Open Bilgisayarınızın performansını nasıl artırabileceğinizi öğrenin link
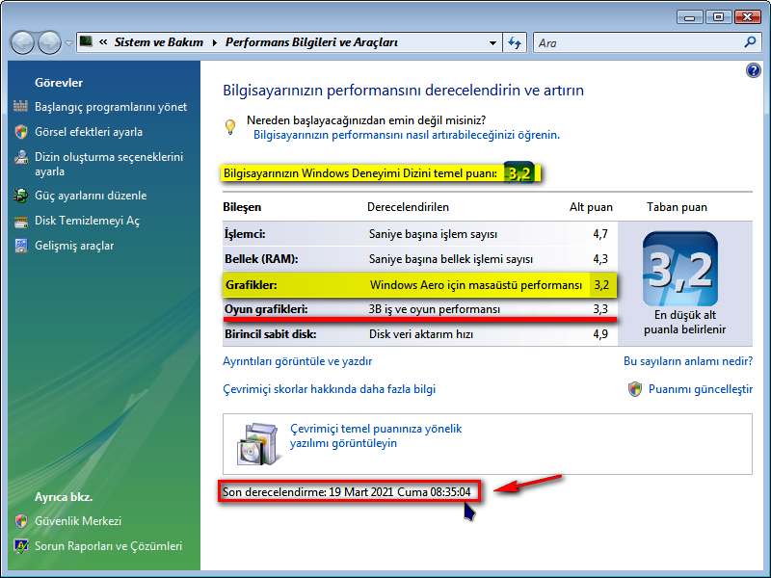The height and width of the screenshot is (578, 771). tap(407, 135)
